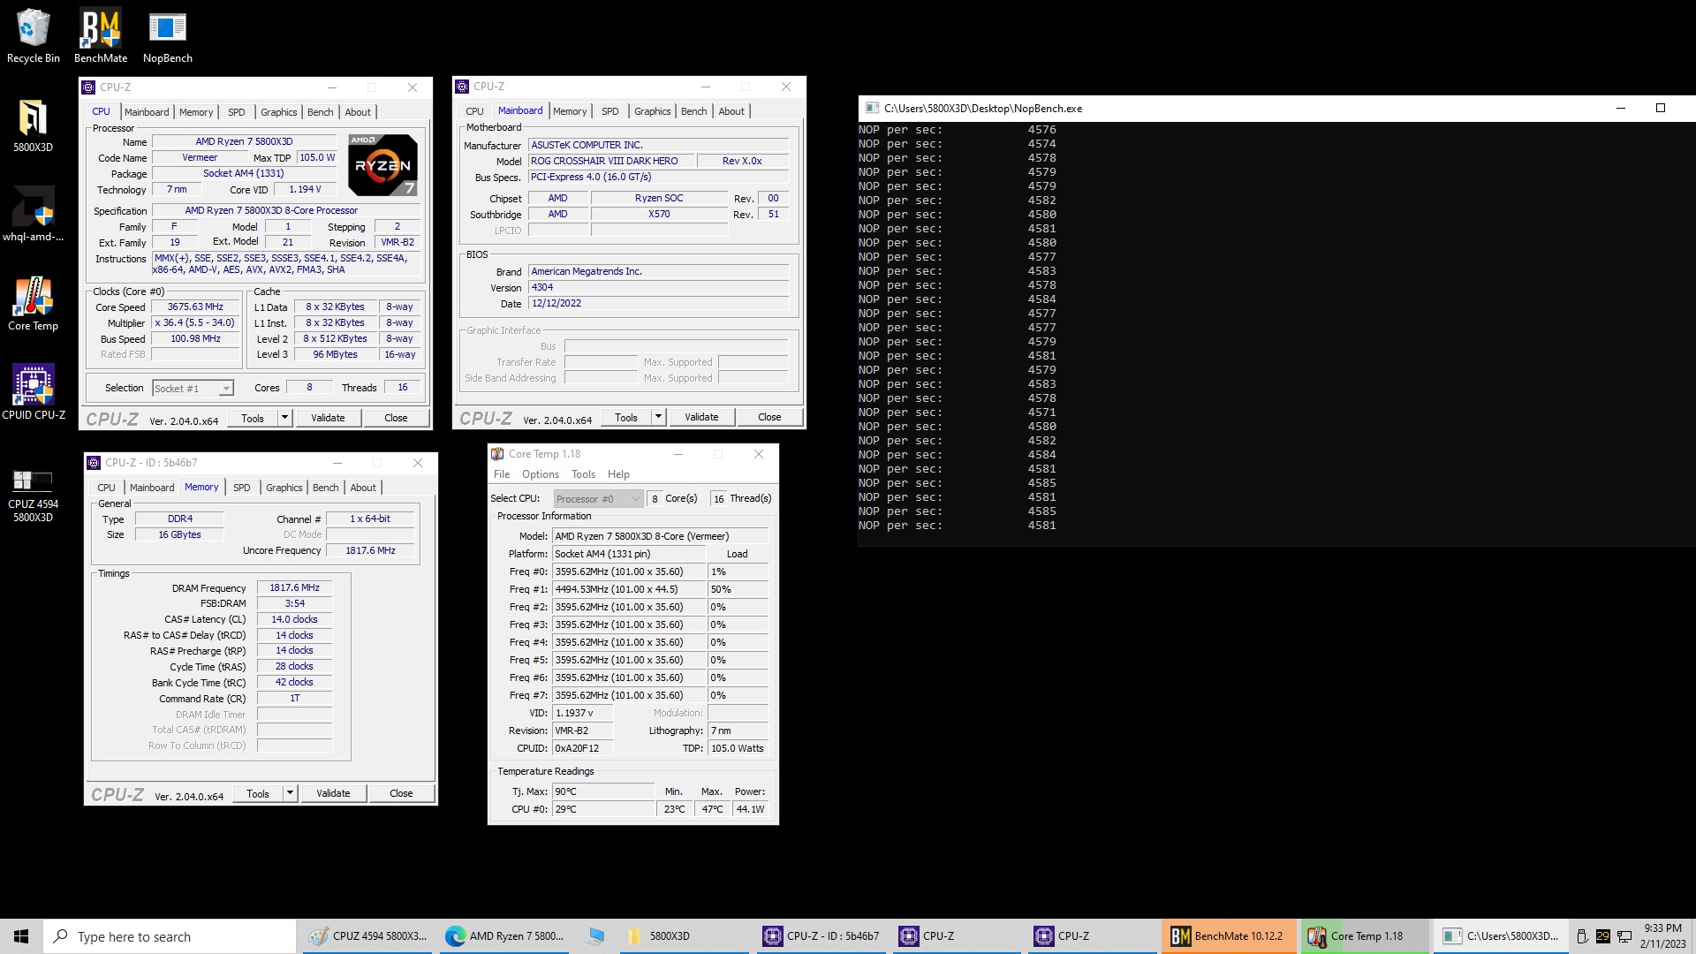Open the whql-amd desktop installer icon
1696x954 pixels.
pos(33,215)
